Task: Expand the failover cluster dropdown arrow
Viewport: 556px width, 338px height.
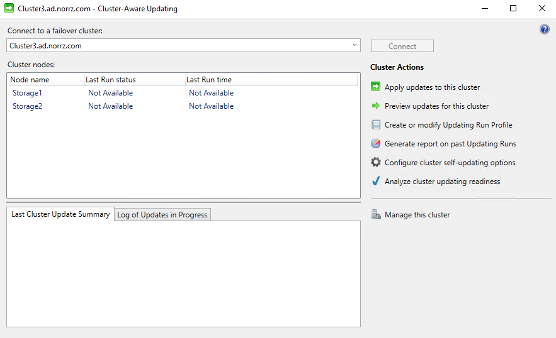Action: [355, 45]
